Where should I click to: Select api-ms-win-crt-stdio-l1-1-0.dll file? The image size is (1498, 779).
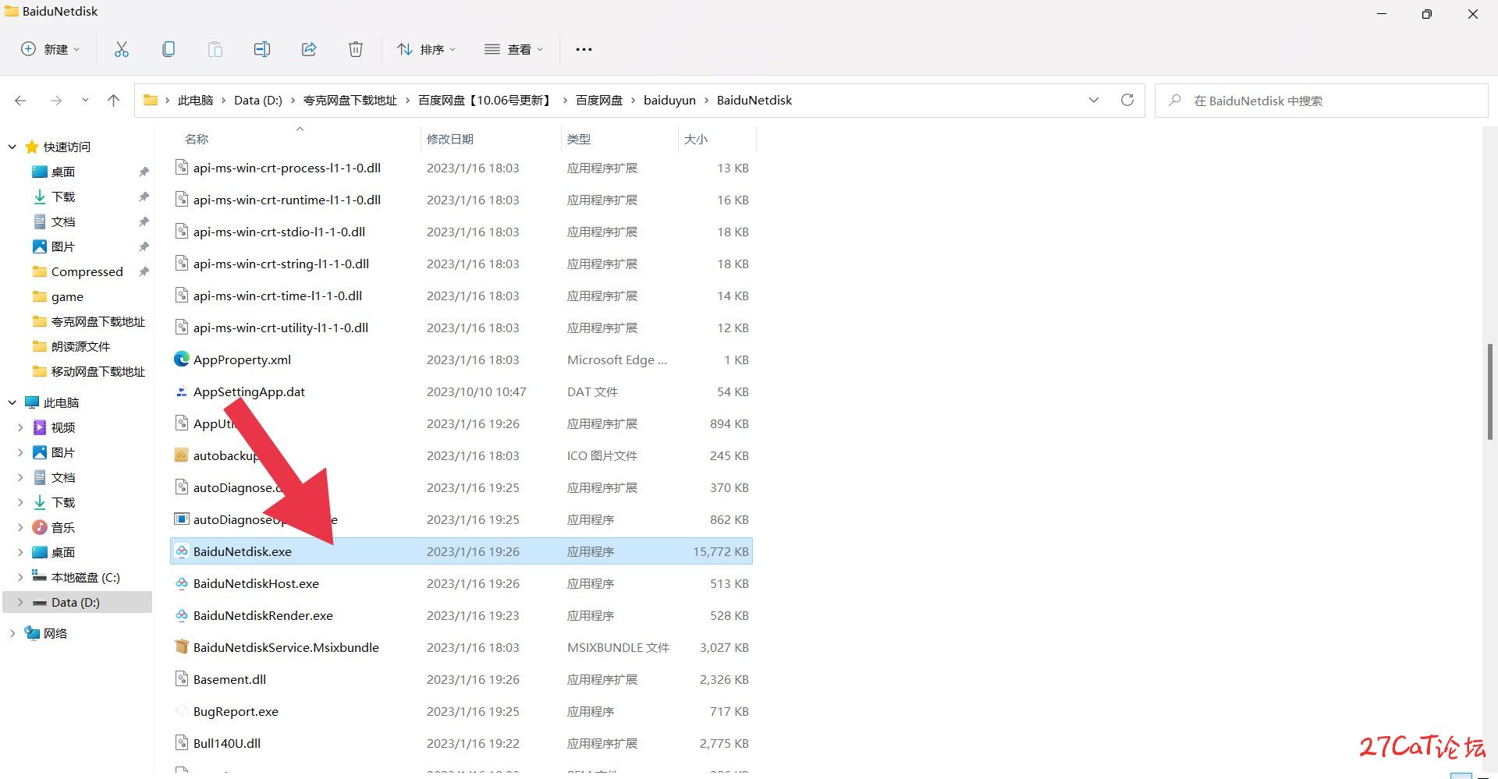pyautogui.click(x=461, y=232)
